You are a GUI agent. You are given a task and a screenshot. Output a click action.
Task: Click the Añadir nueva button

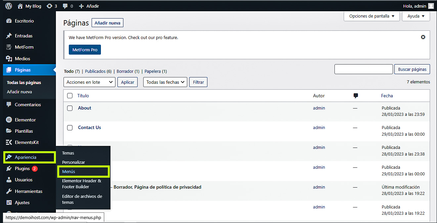click(107, 23)
